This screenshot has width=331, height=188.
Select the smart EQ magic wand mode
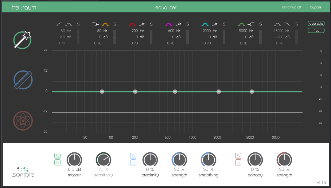click(x=23, y=40)
